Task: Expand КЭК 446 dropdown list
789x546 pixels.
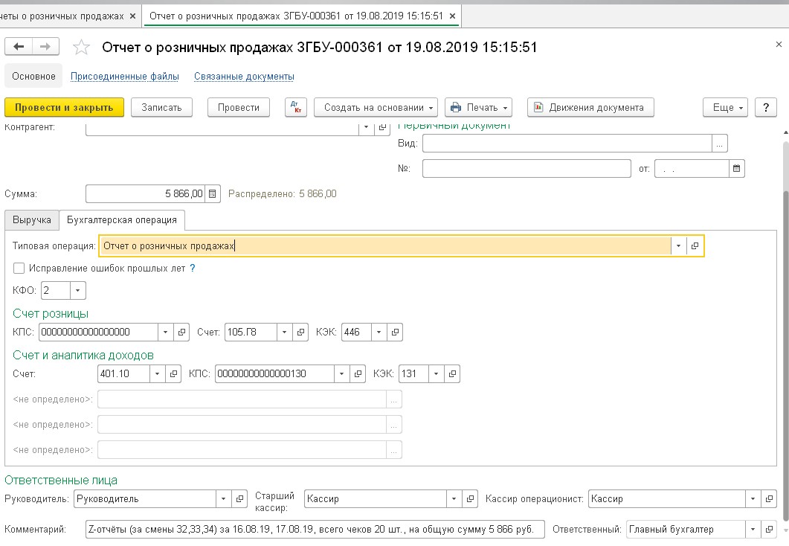Action: [379, 333]
